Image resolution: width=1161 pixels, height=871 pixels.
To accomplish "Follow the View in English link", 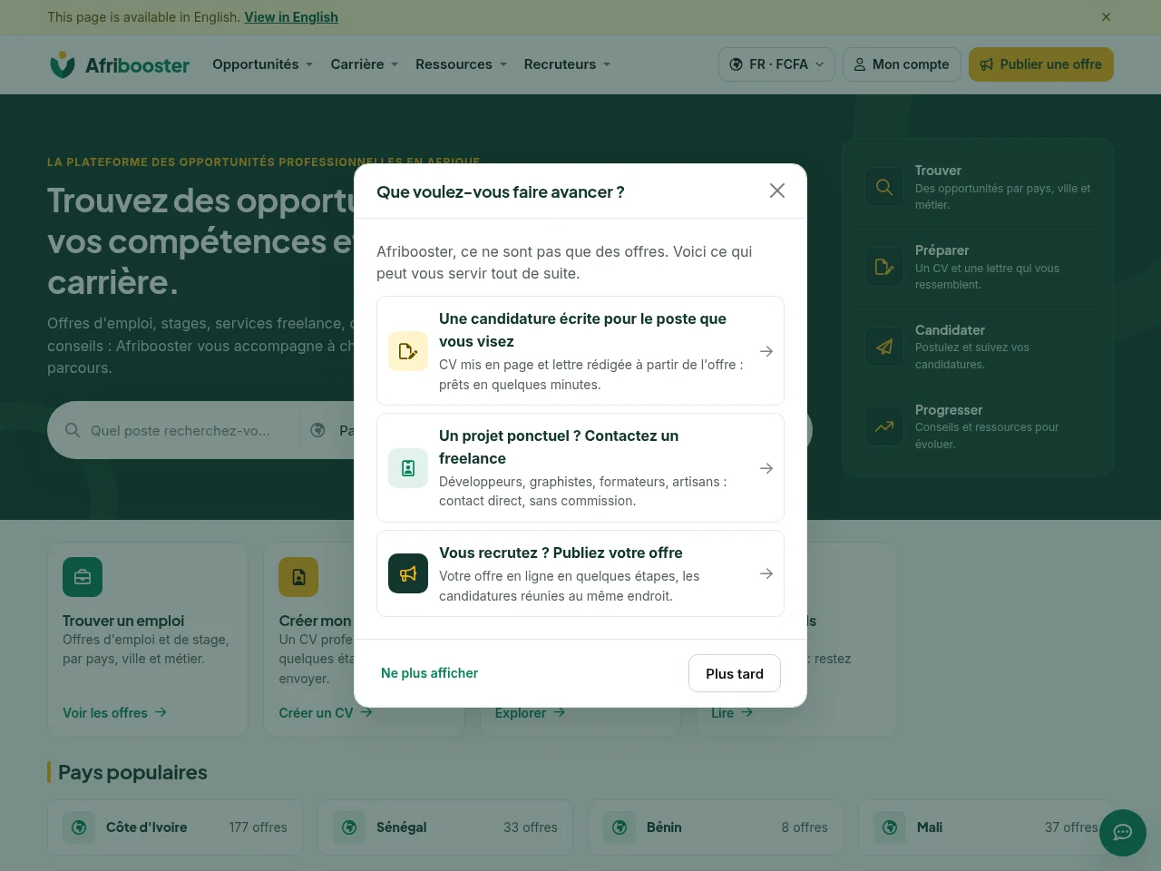I will [x=291, y=17].
